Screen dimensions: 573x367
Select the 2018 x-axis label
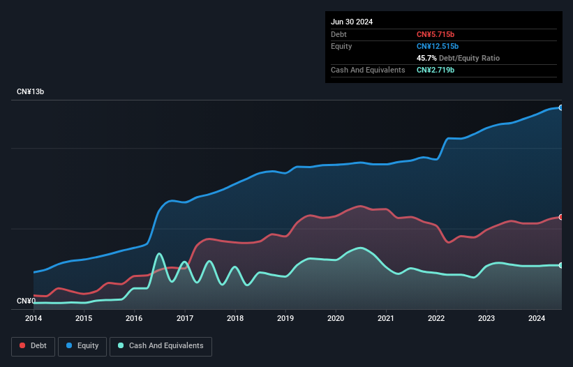(235, 318)
